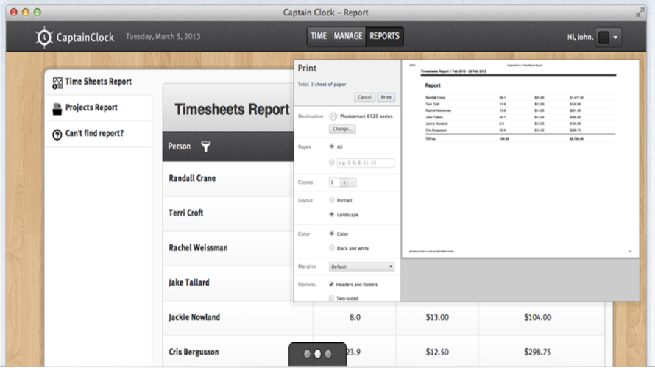Select the Projects Report folder icon
The image size is (655, 368).
pos(57,109)
